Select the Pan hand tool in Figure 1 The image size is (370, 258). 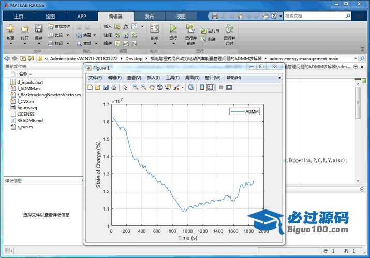(152, 87)
